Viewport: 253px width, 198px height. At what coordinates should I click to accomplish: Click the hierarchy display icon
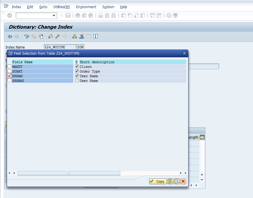click(x=74, y=36)
